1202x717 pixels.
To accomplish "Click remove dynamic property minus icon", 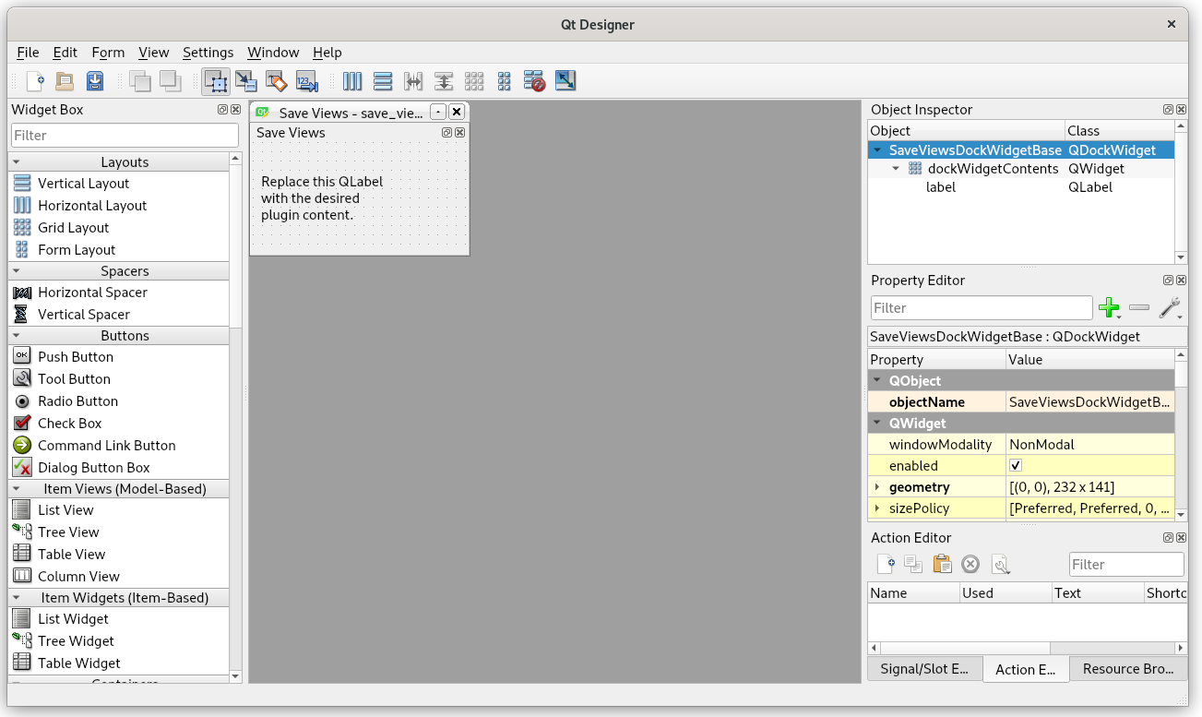I will 1139,308.
